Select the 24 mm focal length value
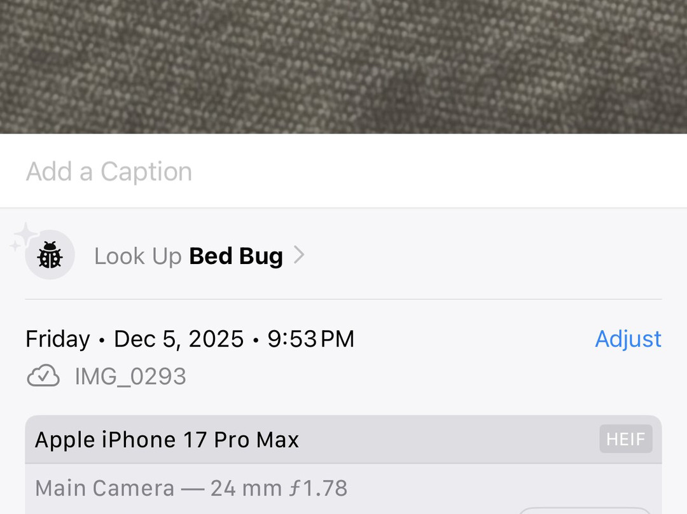This screenshot has height=514, width=687. (246, 488)
